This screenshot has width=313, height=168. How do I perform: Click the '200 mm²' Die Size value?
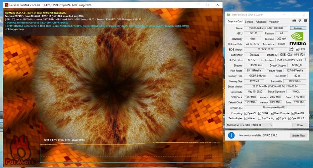pyautogui.click(x=281, y=39)
